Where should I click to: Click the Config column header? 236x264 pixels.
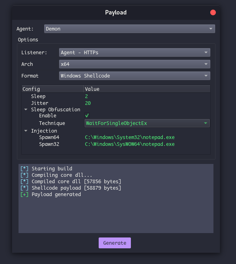click(x=53, y=89)
